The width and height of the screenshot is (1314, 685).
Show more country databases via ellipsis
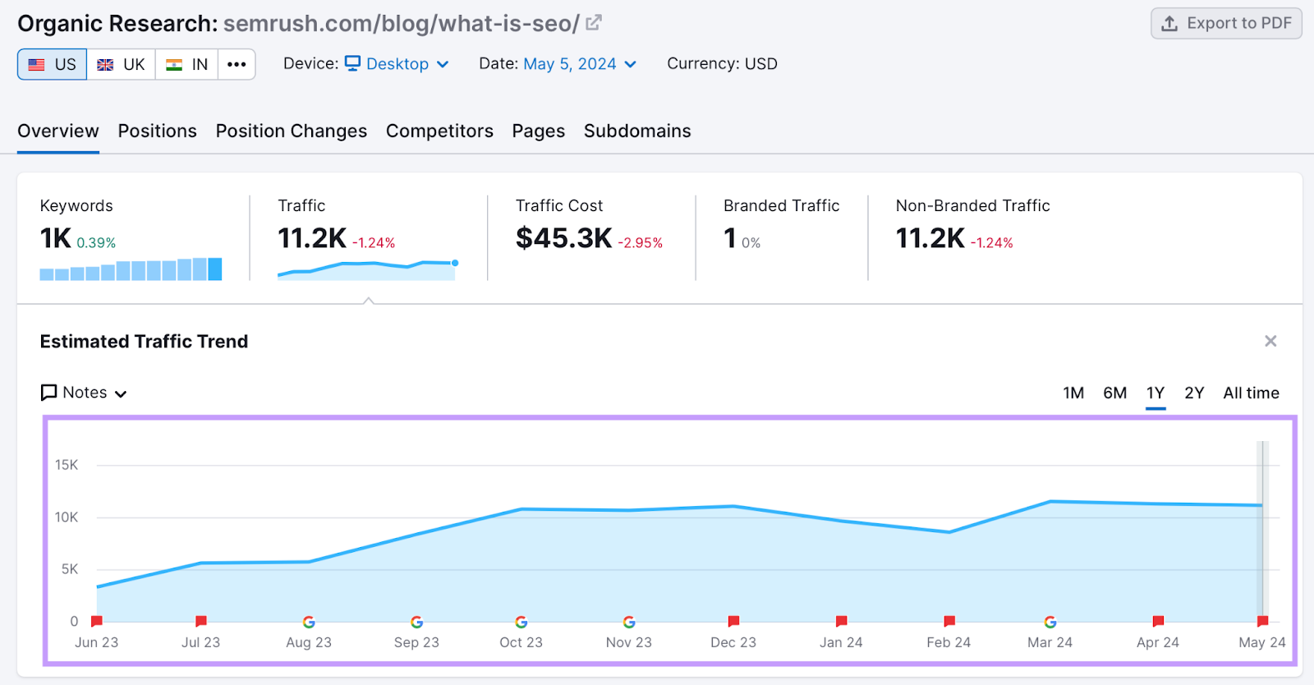pyautogui.click(x=237, y=64)
